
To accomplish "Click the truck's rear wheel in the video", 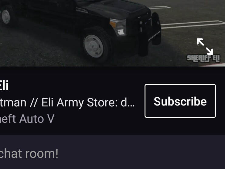I will coord(6,16).
